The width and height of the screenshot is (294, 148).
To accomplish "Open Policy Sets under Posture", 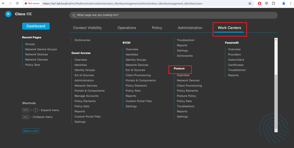I will point(184,101).
